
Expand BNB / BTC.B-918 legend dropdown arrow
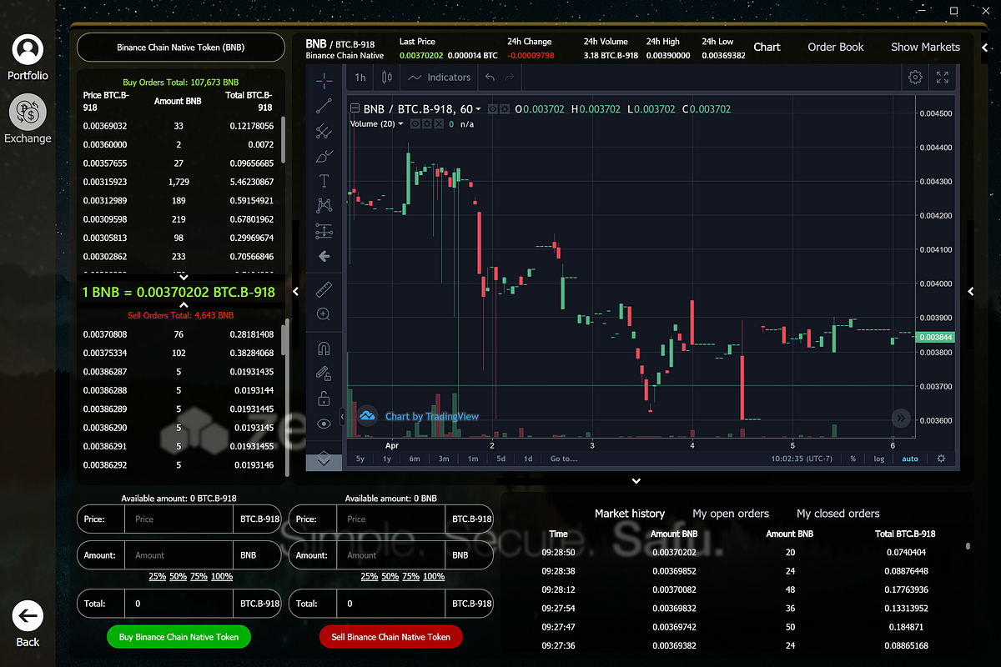478,109
